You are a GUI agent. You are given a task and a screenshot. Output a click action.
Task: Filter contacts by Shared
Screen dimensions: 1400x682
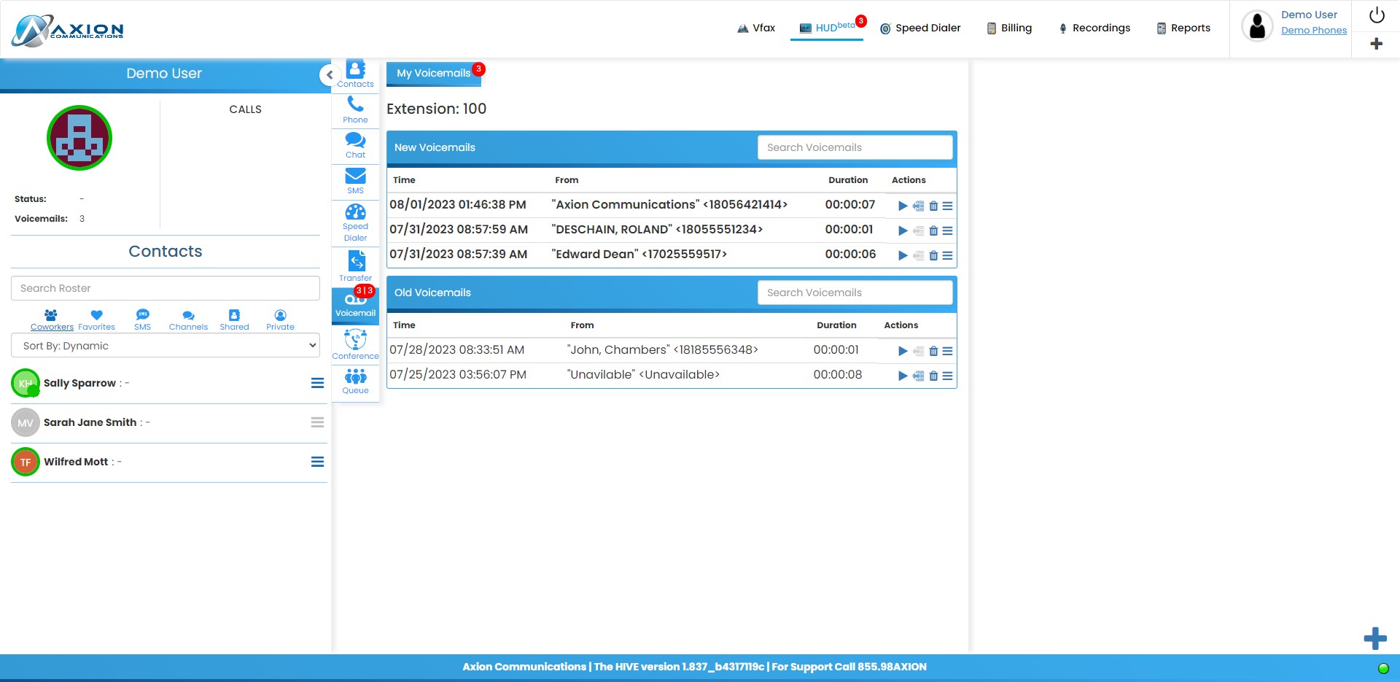(234, 320)
